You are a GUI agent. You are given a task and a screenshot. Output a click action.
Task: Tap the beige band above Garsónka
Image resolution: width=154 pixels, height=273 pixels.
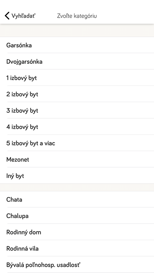coord(77,31)
